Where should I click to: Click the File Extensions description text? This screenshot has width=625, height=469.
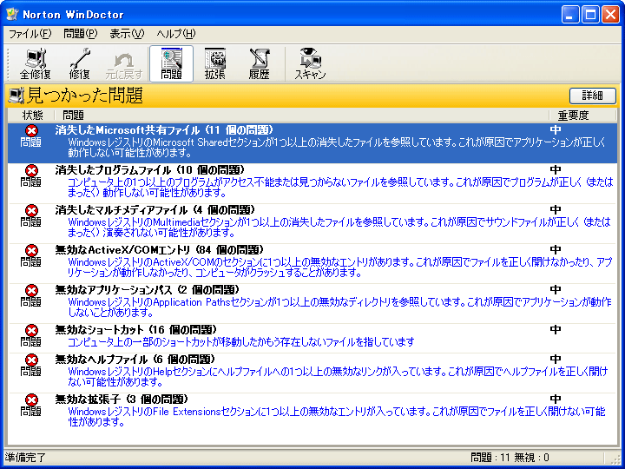[x=337, y=416]
